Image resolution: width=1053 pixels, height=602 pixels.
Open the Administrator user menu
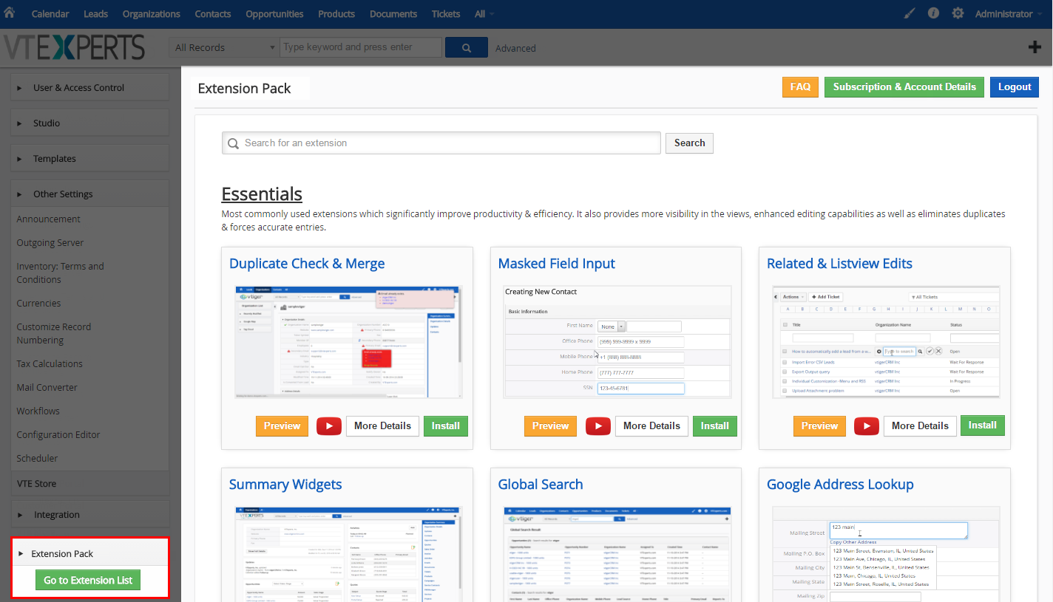coord(1008,14)
